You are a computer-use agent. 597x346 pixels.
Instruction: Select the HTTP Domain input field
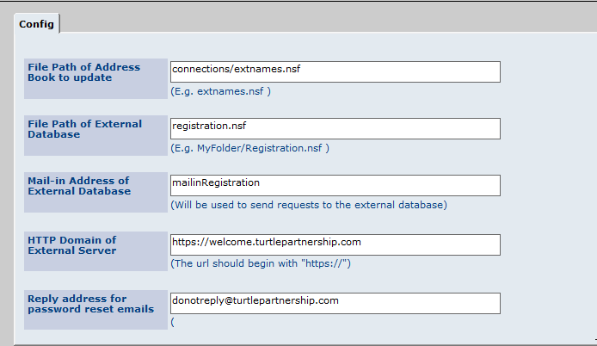[x=335, y=244]
